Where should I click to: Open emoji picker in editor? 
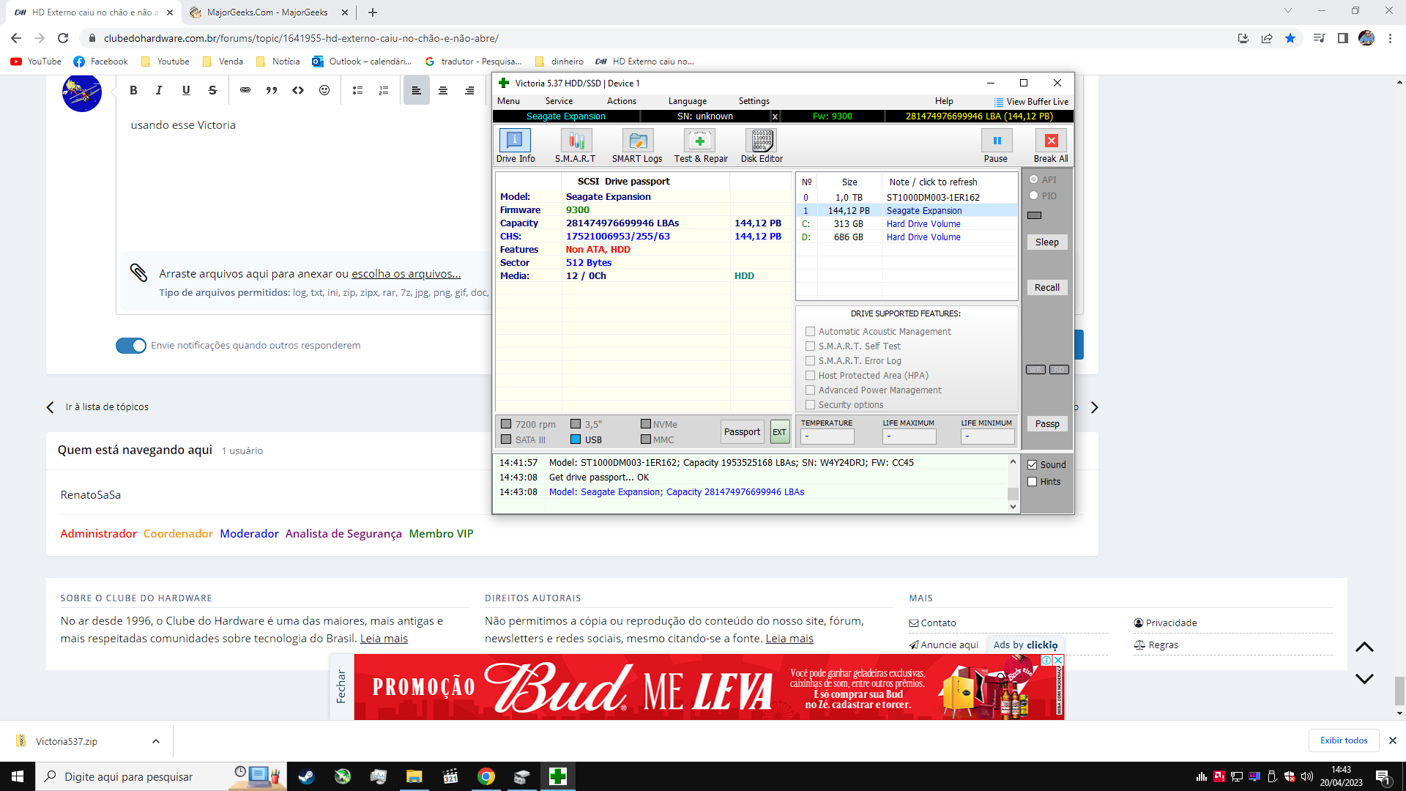pos(324,90)
